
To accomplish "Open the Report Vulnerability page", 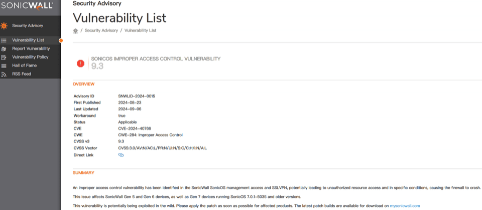I will click(x=31, y=48).
